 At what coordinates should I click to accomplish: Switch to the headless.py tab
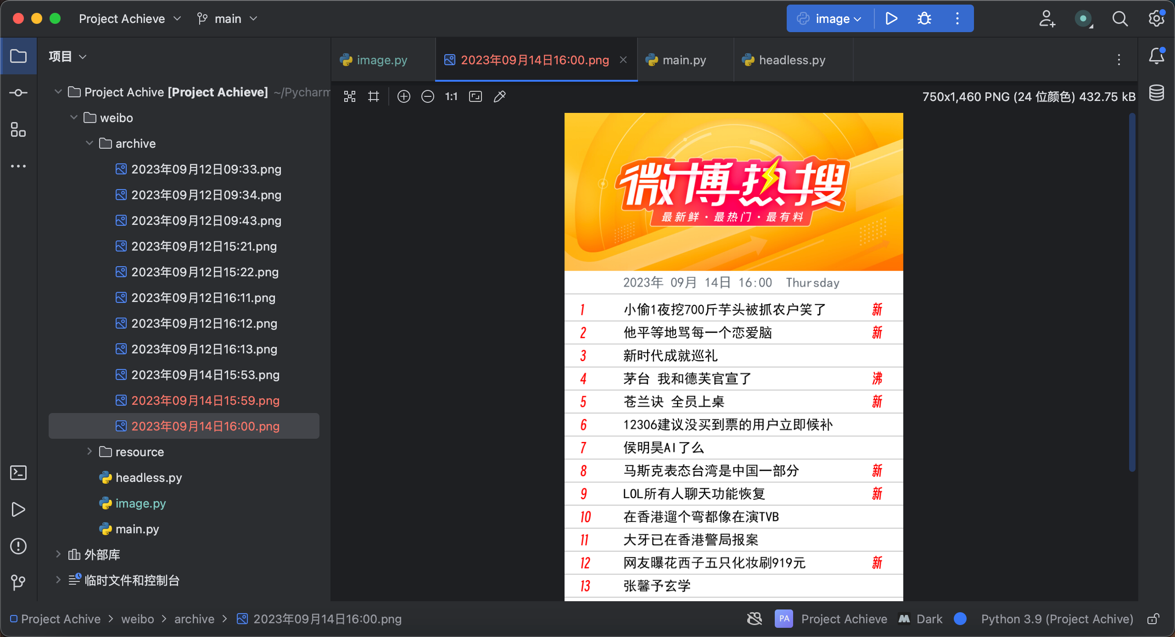tap(792, 60)
